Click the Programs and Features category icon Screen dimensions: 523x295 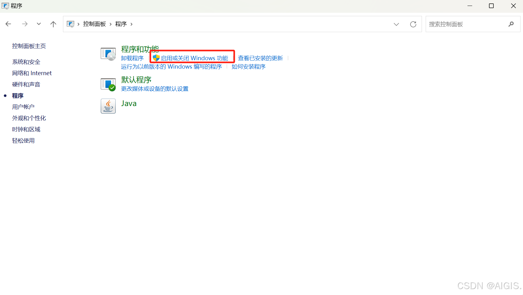point(108,54)
